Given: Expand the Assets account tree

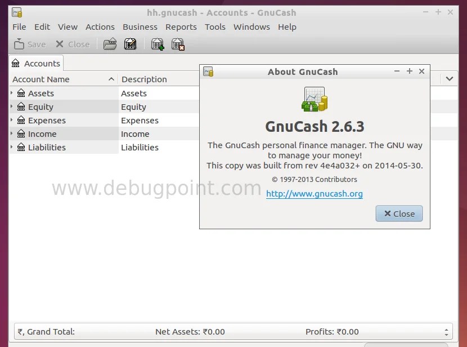Looking at the screenshot, I should 12,93.
